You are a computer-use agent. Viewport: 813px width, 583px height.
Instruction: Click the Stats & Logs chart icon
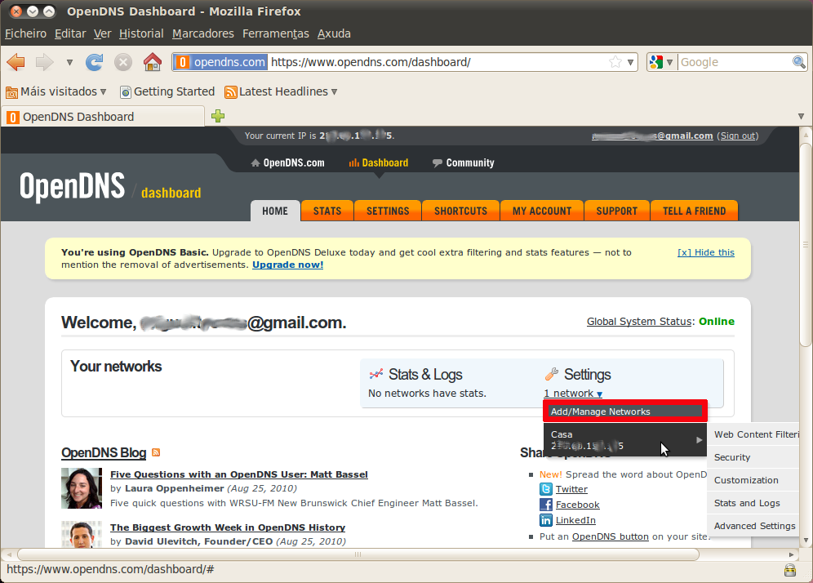click(376, 374)
